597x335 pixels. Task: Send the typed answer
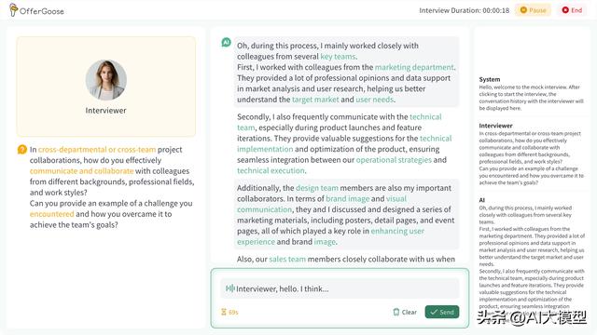(442, 312)
